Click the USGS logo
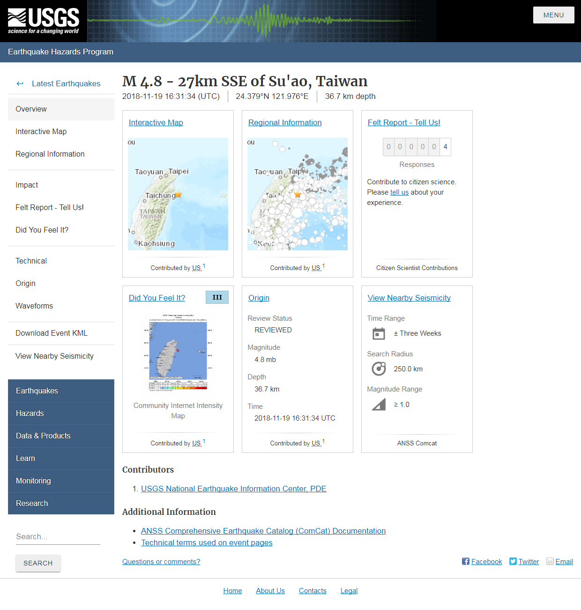581x610 pixels. tap(44, 21)
